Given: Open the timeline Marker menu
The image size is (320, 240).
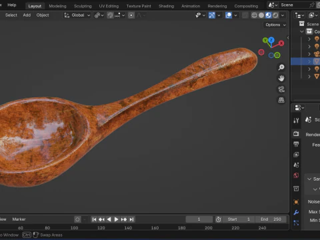Looking at the screenshot, I should 19,219.
